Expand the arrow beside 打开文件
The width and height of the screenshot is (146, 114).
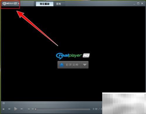(85, 65)
